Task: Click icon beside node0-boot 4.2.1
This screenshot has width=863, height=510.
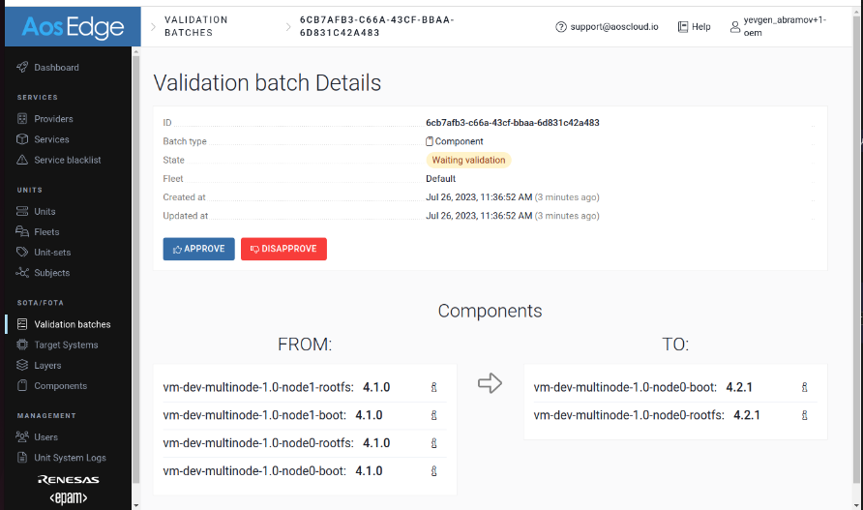Action: [x=804, y=387]
